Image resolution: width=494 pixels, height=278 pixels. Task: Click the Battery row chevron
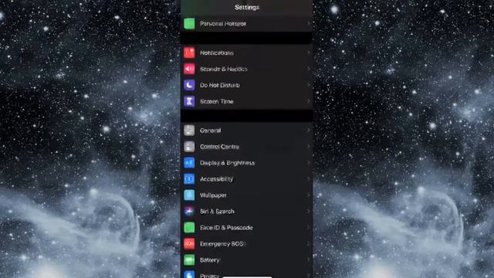tap(308, 260)
